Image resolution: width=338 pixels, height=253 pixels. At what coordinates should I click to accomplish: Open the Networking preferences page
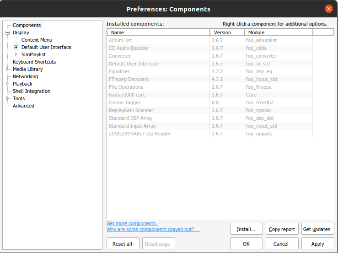point(25,76)
